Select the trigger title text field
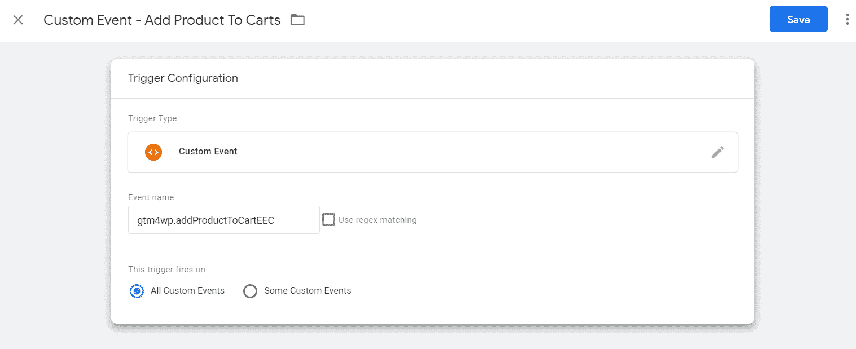This screenshot has height=349, width=856. point(162,20)
